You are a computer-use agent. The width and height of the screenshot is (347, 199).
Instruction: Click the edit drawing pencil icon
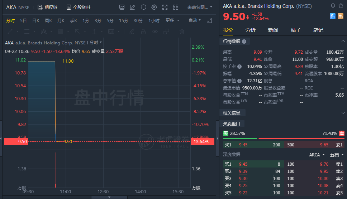point(132,7)
